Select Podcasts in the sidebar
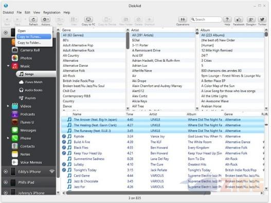Viewport: 271px width, 203px height. click(x=27, y=114)
